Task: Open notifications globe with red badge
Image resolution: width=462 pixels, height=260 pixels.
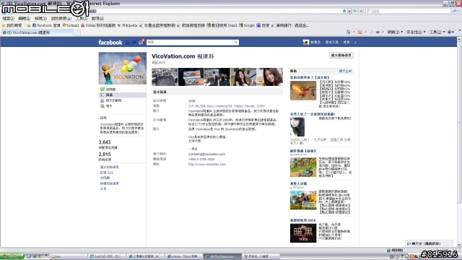Action: pos(141,43)
